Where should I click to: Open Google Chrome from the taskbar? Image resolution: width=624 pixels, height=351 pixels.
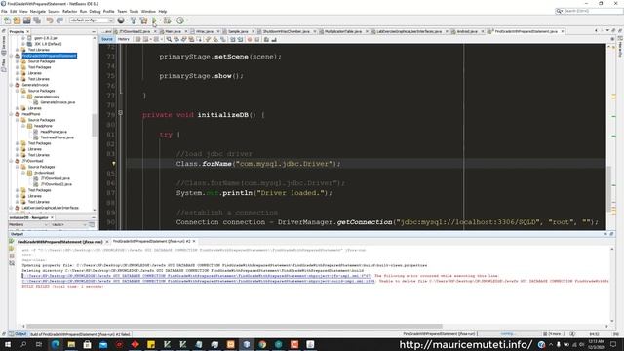(x=262, y=344)
